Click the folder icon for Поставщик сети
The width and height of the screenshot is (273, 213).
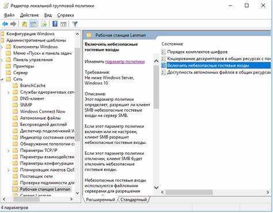coord(15,176)
